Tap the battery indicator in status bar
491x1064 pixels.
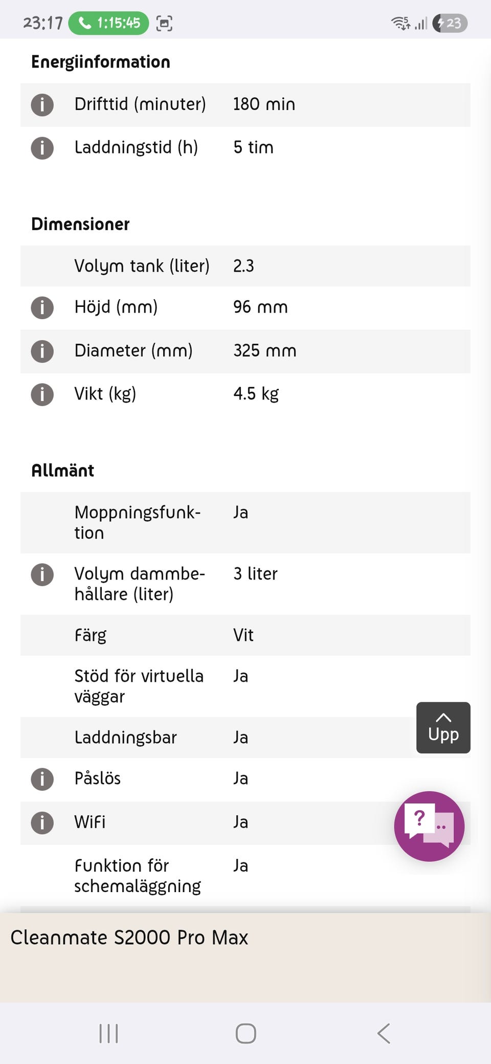pyautogui.click(x=450, y=23)
